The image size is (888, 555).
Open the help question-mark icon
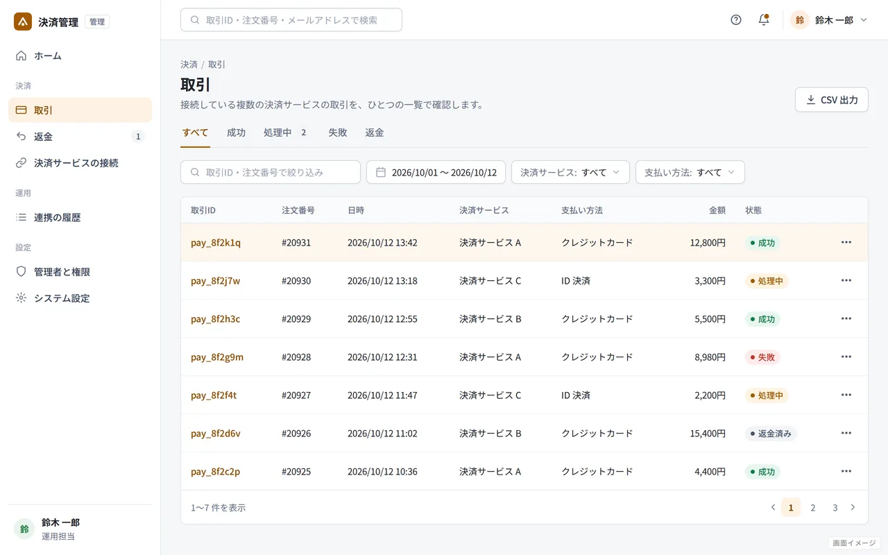pyautogui.click(x=736, y=20)
